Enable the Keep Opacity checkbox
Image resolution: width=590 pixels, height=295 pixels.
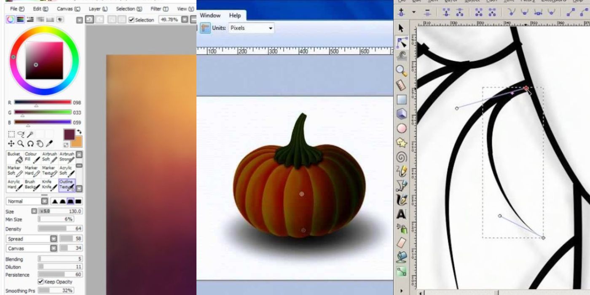(40, 282)
